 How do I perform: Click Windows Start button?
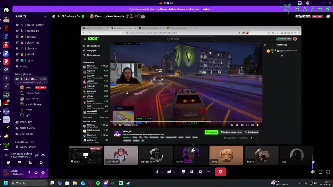(5, 183)
